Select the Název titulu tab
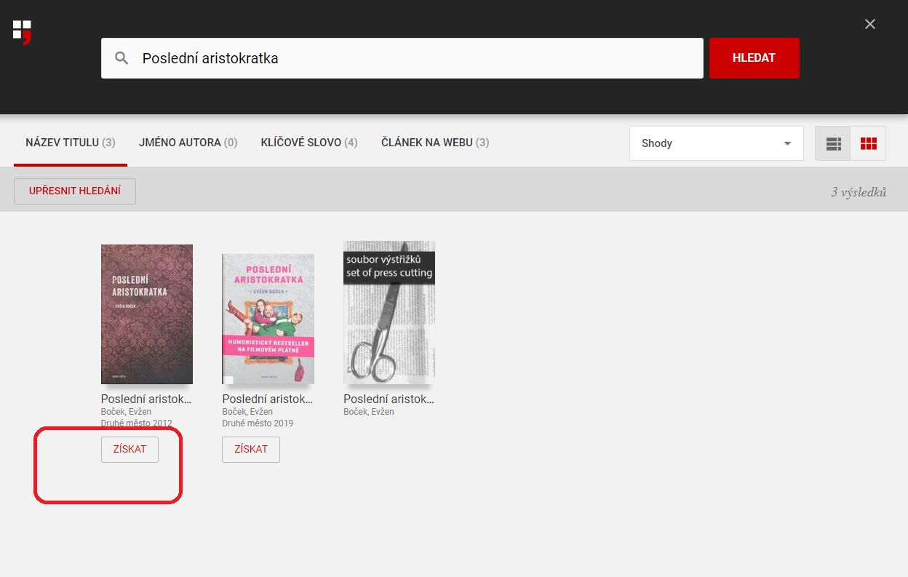The width and height of the screenshot is (908, 577). click(x=70, y=143)
